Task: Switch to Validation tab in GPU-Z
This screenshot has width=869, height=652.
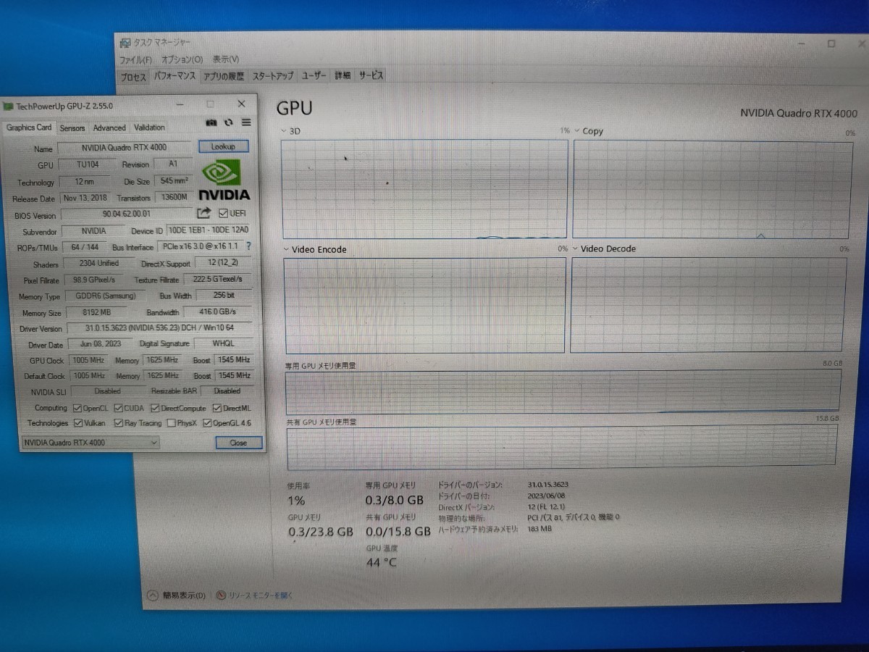Action: (149, 128)
